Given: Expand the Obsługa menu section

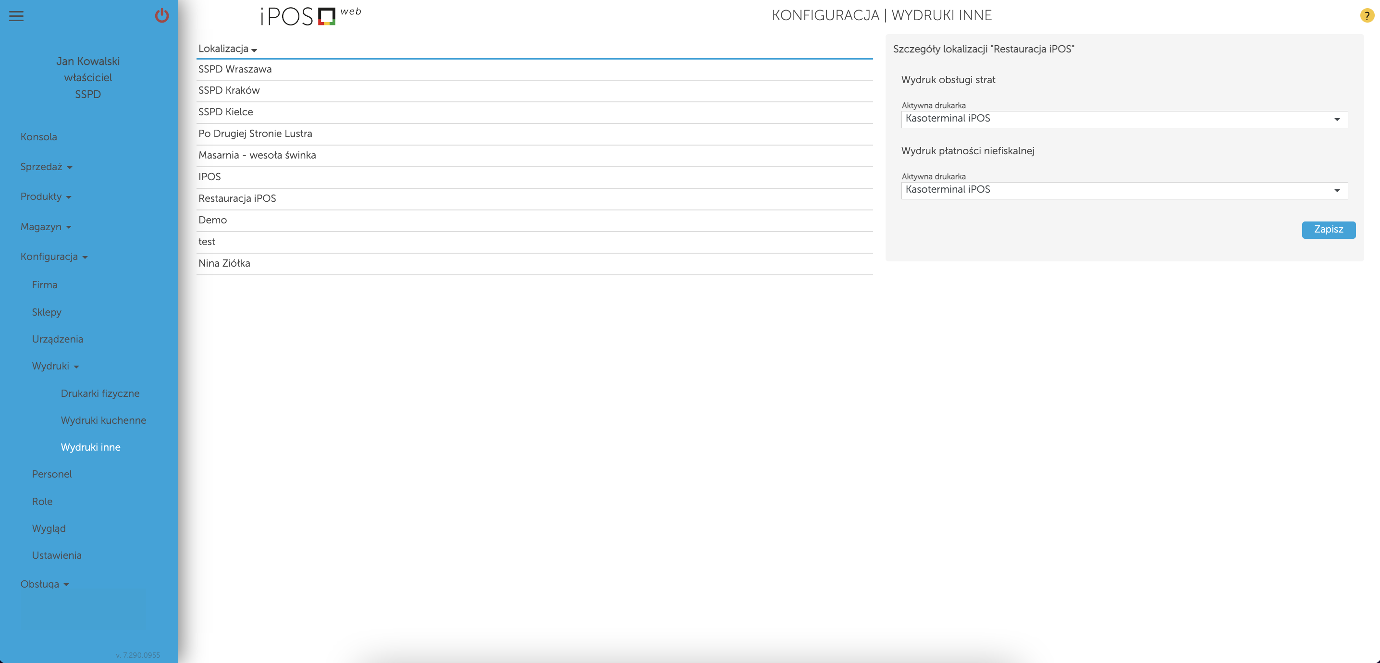Looking at the screenshot, I should click(x=45, y=584).
